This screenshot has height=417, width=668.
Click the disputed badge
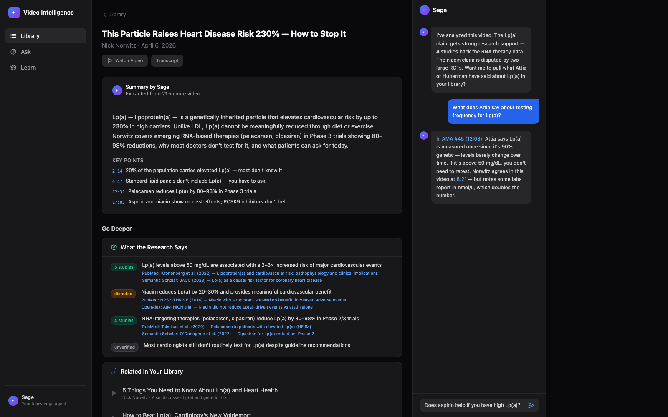[x=123, y=294]
